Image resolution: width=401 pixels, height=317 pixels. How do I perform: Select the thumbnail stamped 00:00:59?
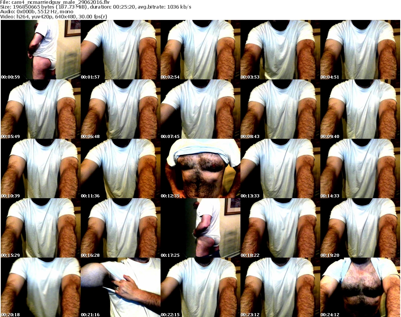tap(41, 50)
